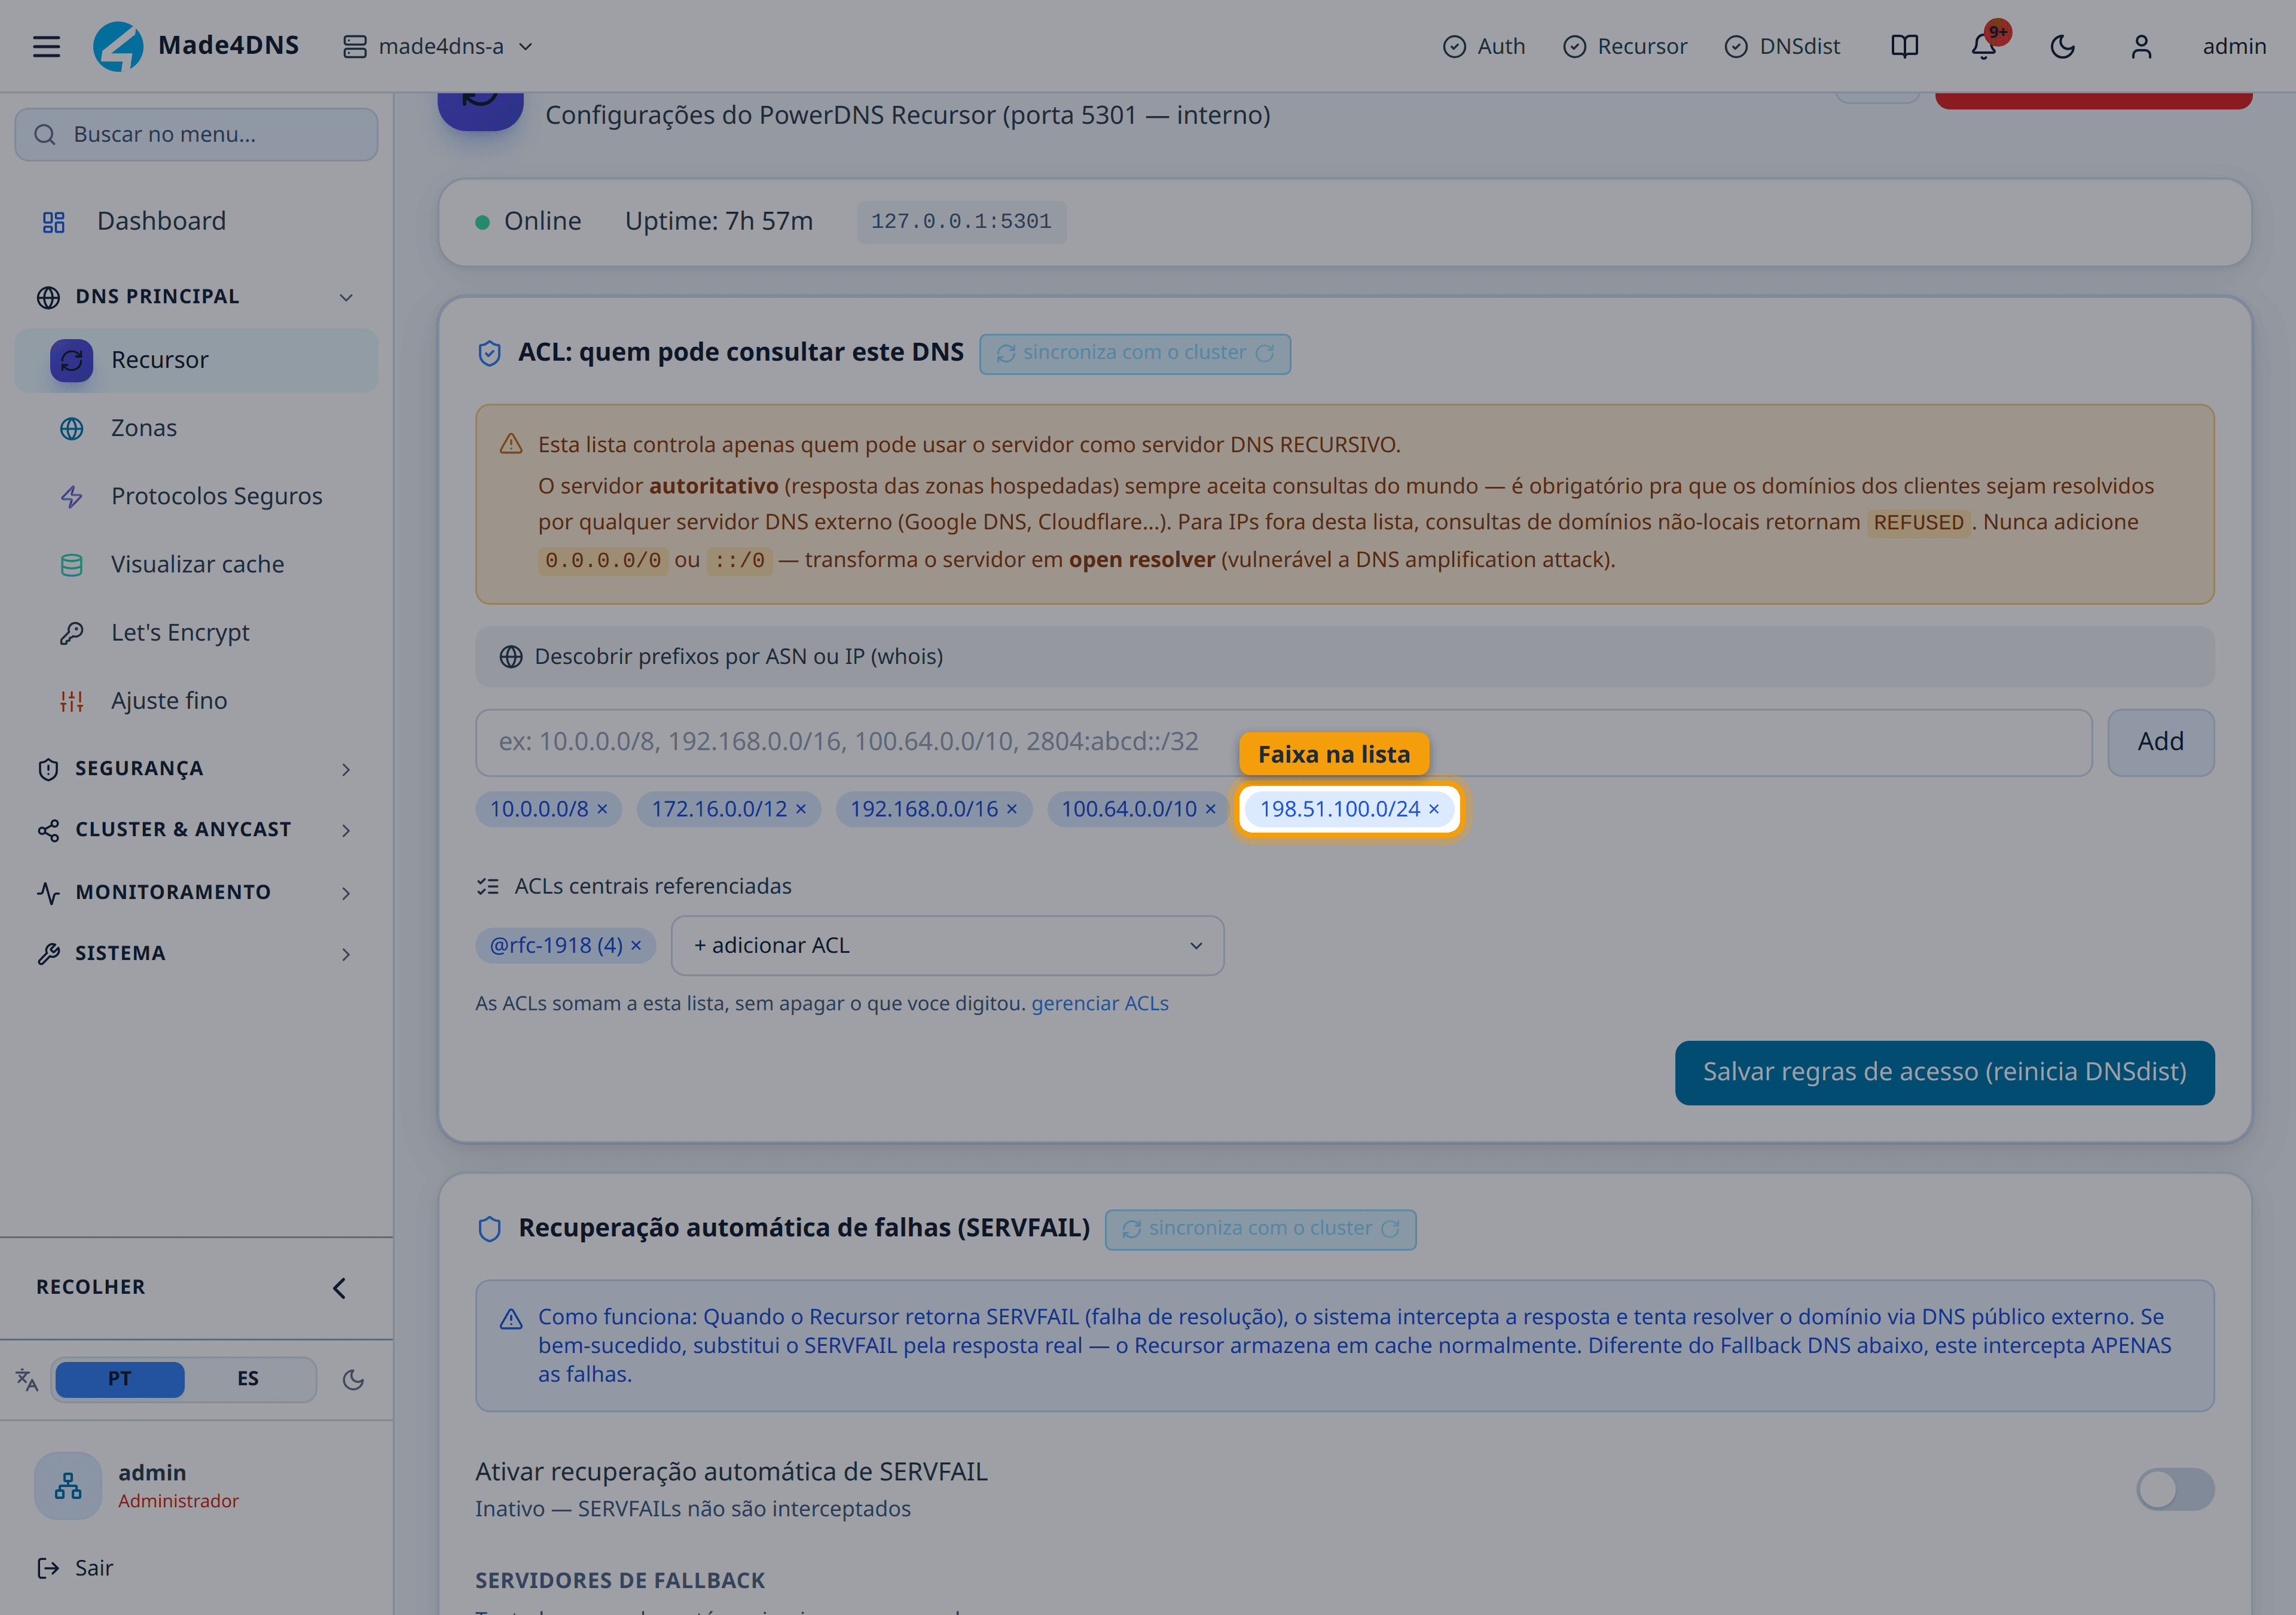Open the user profile icon in the top bar

click(2141, 46)
